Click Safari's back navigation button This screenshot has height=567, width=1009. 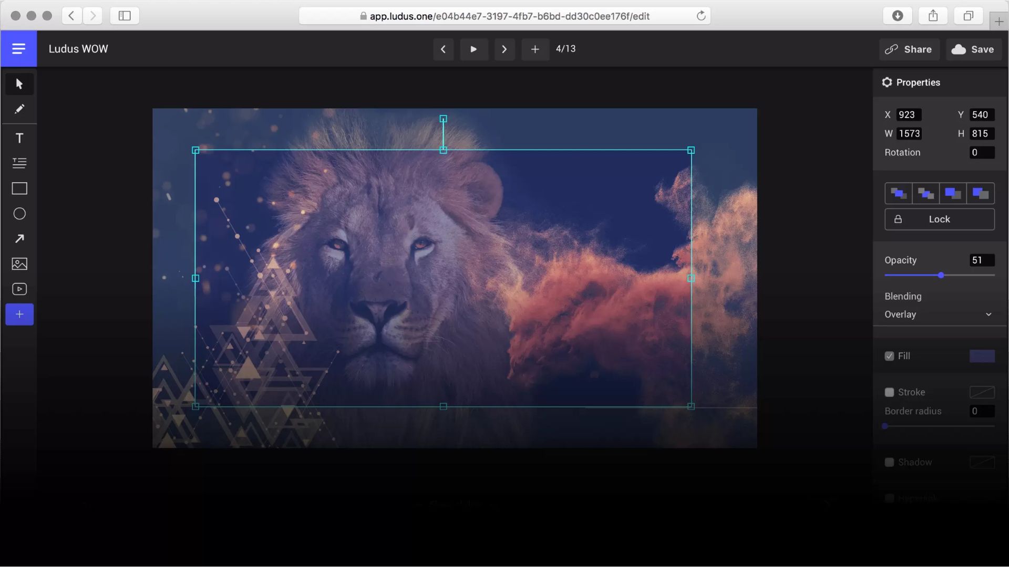tap(71, 16)
